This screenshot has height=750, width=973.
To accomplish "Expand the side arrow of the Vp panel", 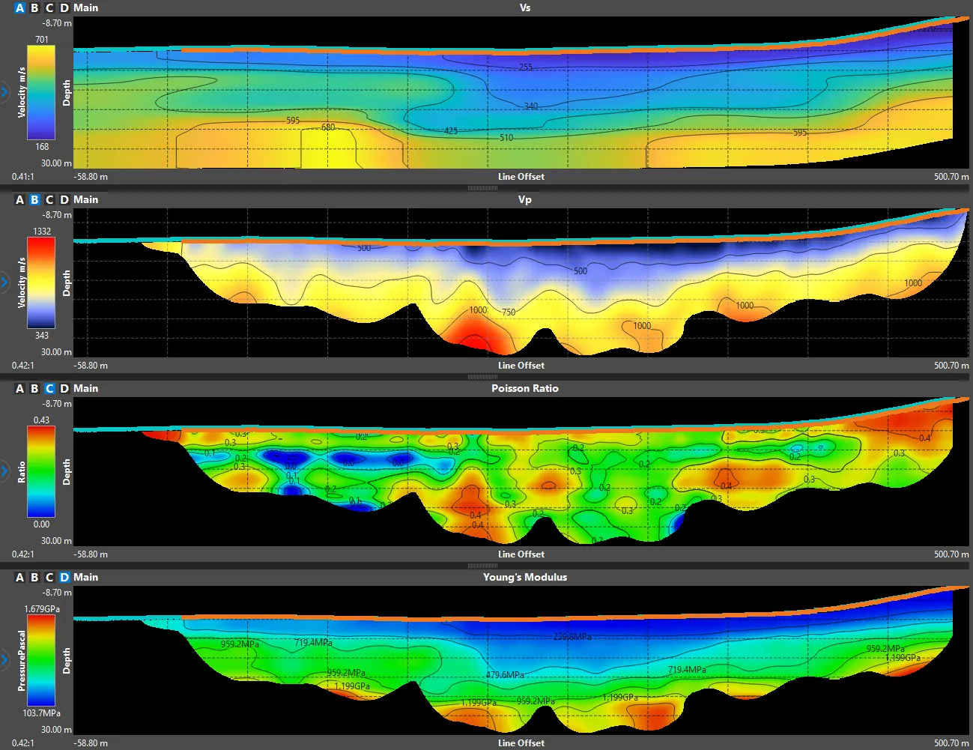I will click(x=4, y=282).
